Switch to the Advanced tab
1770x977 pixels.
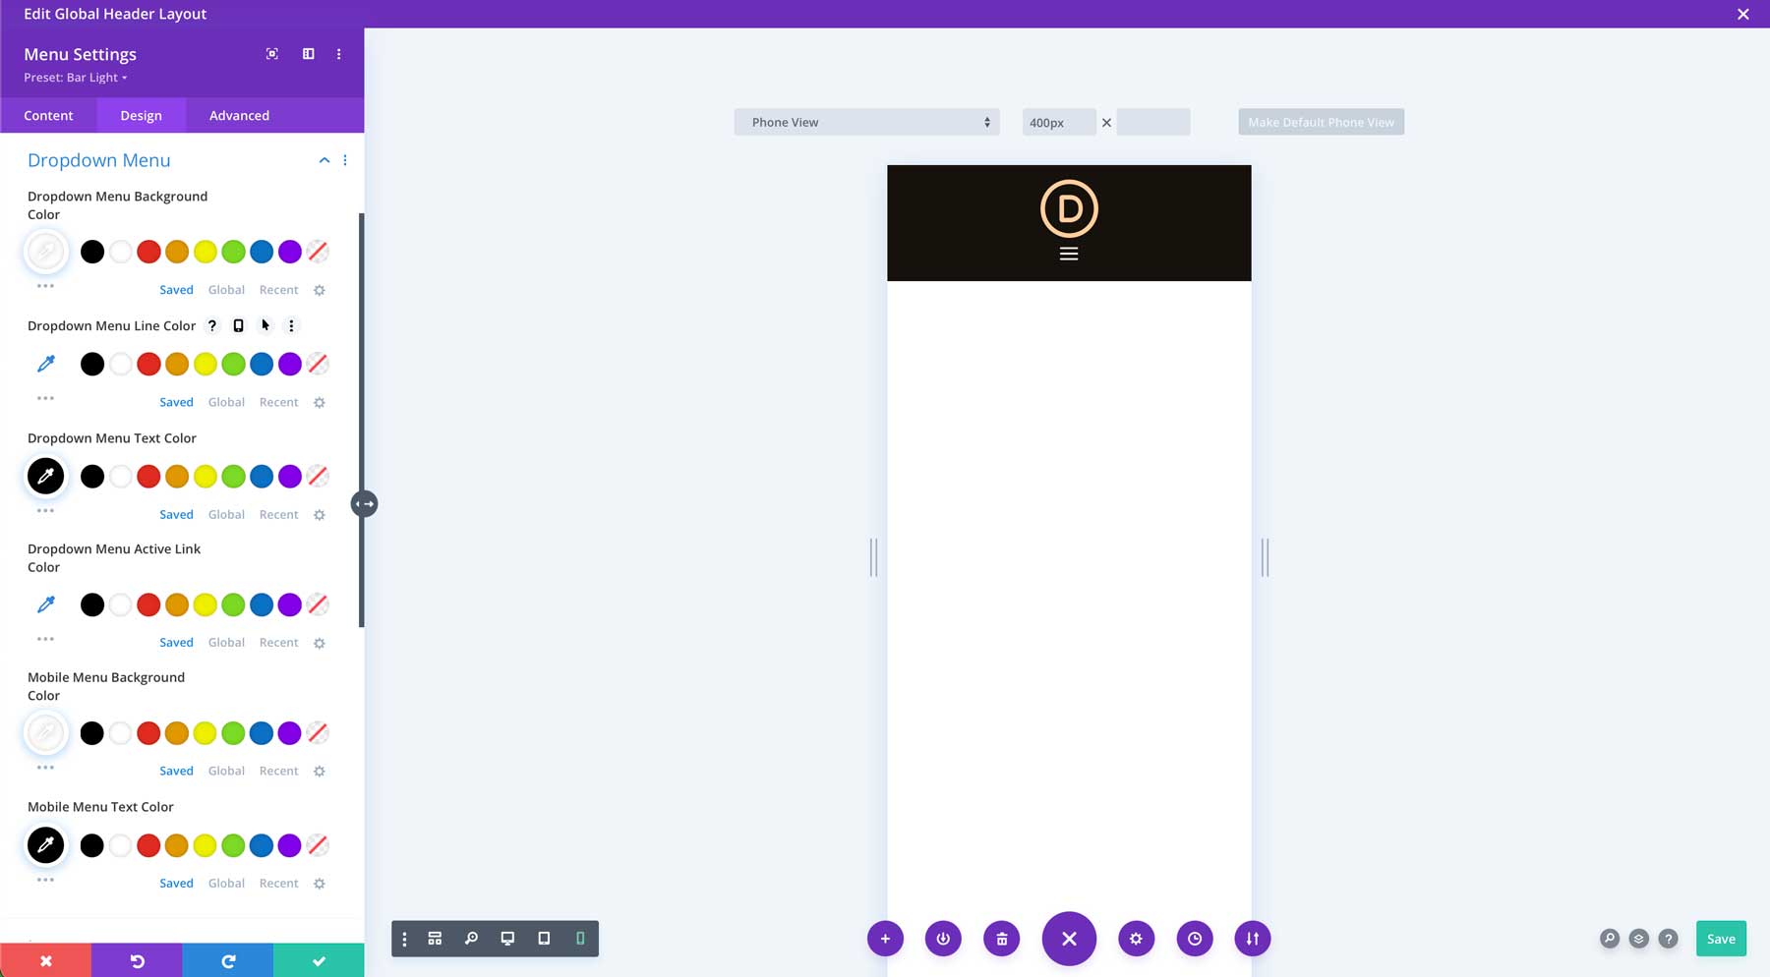238,115
